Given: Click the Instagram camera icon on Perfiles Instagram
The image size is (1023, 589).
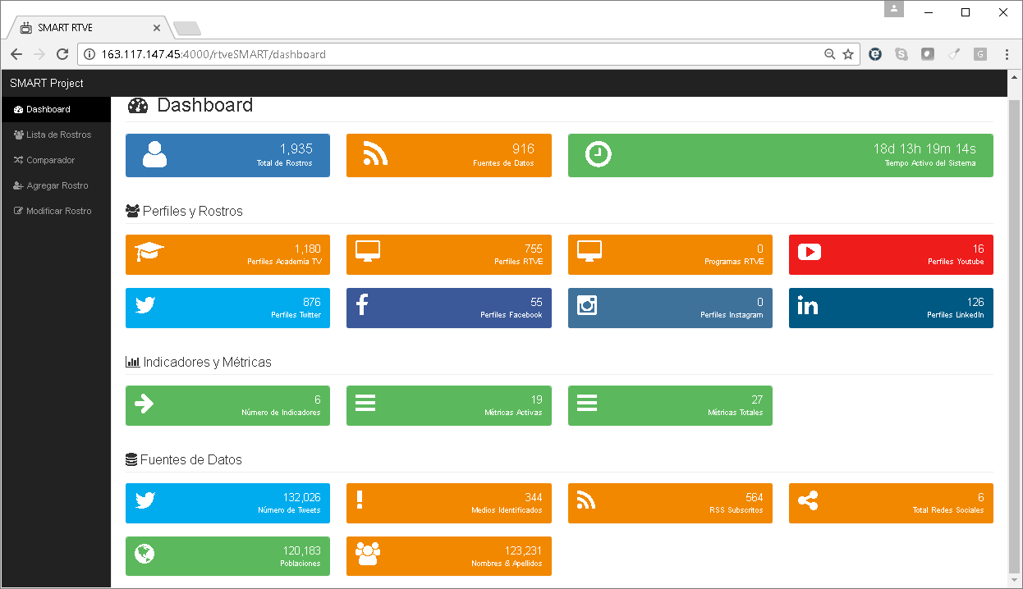Looking at the screenshot, I should (x=587, y=305).
